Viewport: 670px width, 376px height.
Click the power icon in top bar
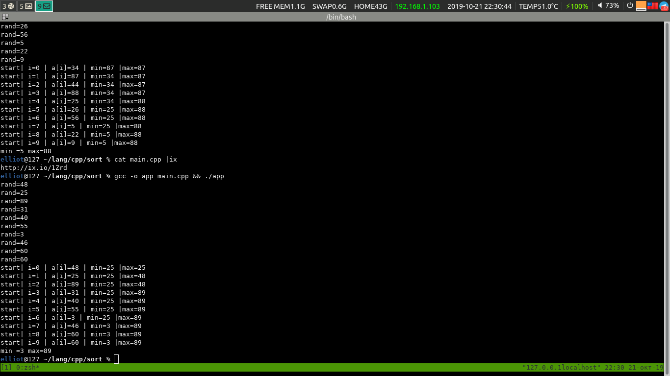[x=630, y=6]
